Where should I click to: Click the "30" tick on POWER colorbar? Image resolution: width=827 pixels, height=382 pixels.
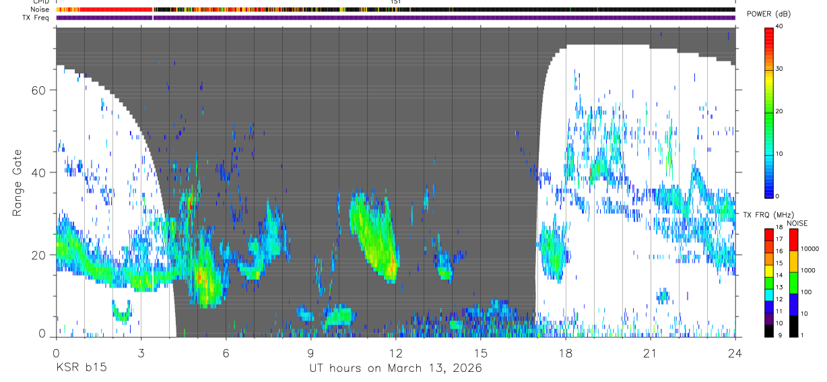pyautogui.click(x=780, y=69)
